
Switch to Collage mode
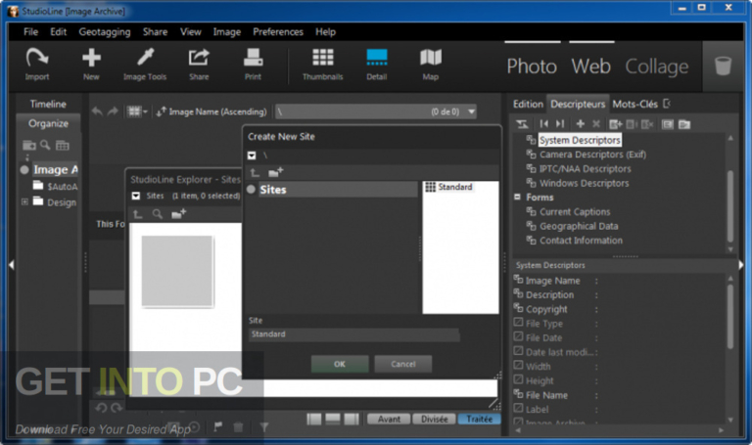tap(657, 67)
